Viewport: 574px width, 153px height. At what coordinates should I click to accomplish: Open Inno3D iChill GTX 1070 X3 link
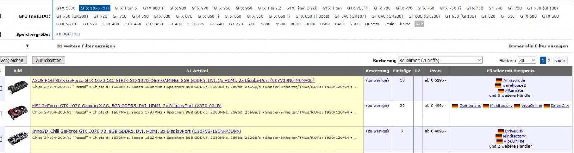(x=137, y=132)
